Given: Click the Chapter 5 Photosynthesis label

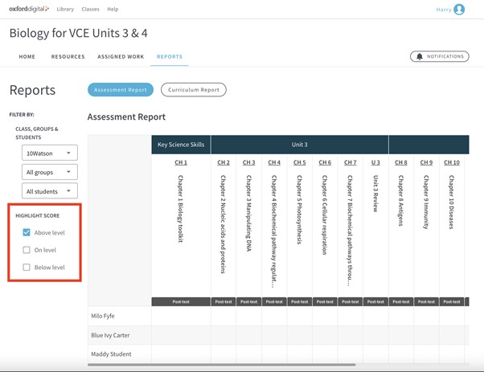Looking at the screenshot, I should pos(299,210).
